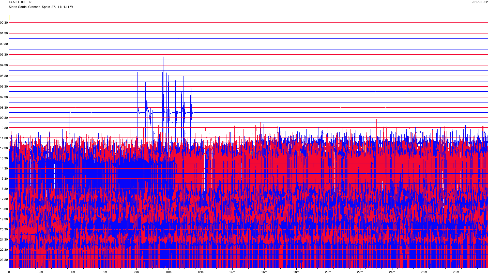Click the 06:30 time label
Screen dimensions: 488x274
pos(4,87)
